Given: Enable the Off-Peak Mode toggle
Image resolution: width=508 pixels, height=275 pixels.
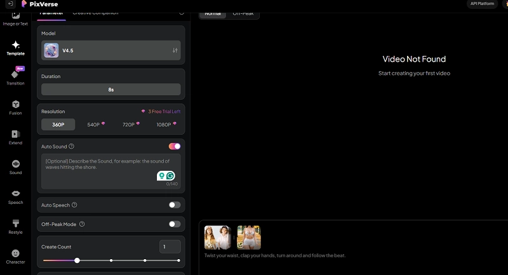Looking at the screenshot, I should click(175, 224).
